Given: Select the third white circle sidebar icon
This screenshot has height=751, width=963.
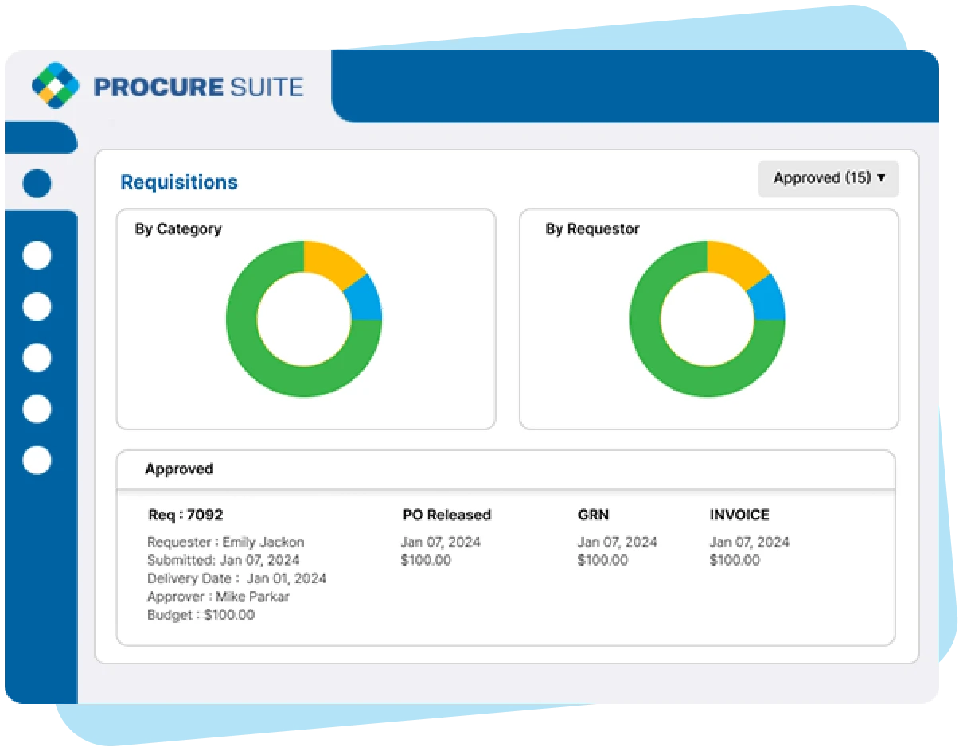Looking at the screenshot, I should [37, 358].
